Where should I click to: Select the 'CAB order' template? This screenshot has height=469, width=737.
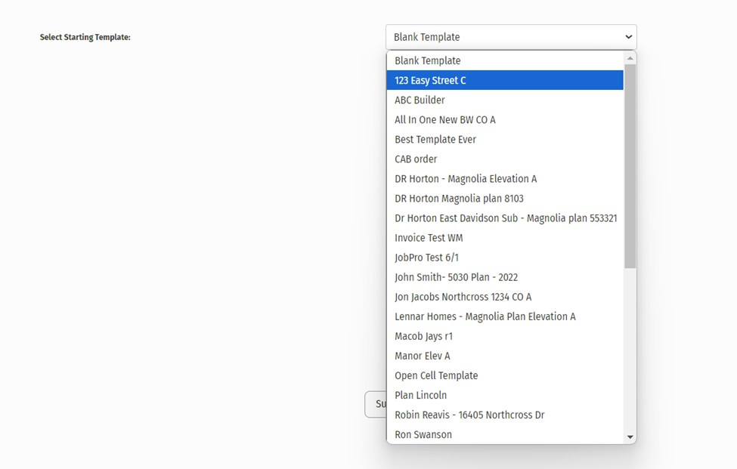[x=416, y=159]
